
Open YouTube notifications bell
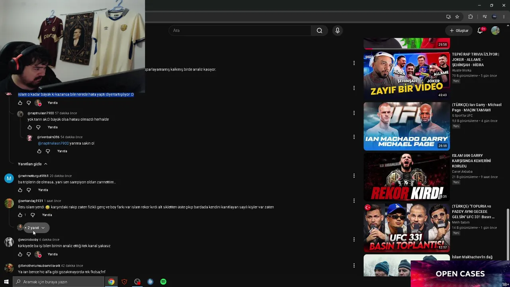(x=480, y=31)
